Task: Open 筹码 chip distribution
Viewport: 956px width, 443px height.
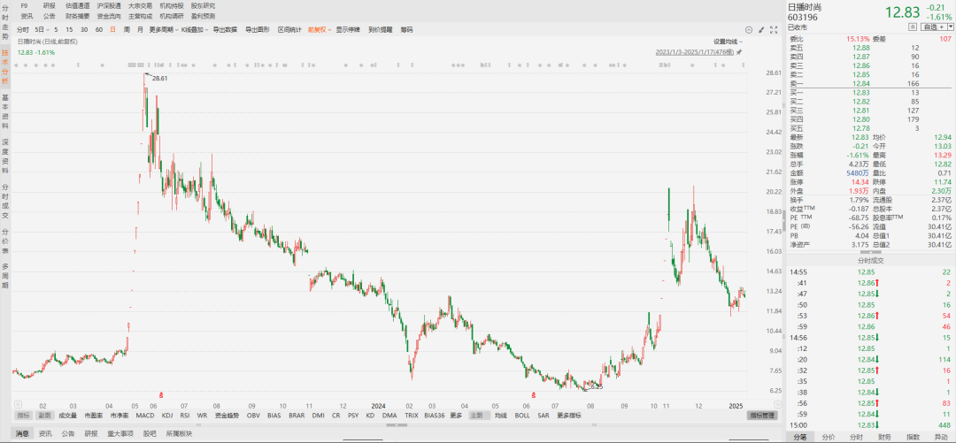Action: [406, 29]
